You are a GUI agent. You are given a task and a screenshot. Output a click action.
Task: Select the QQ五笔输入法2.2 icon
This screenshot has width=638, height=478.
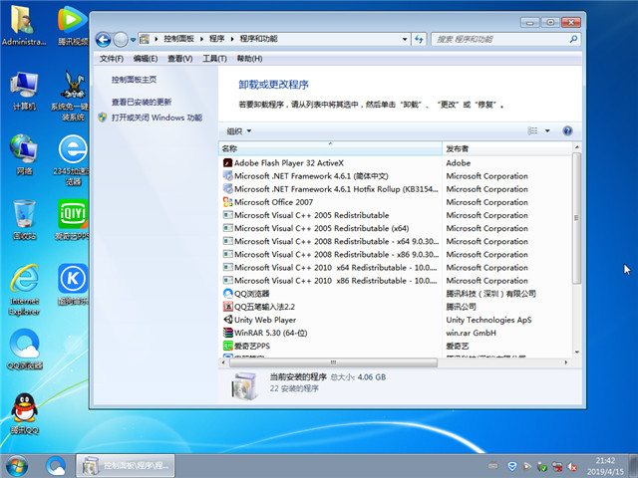click(x=228, y=307)
